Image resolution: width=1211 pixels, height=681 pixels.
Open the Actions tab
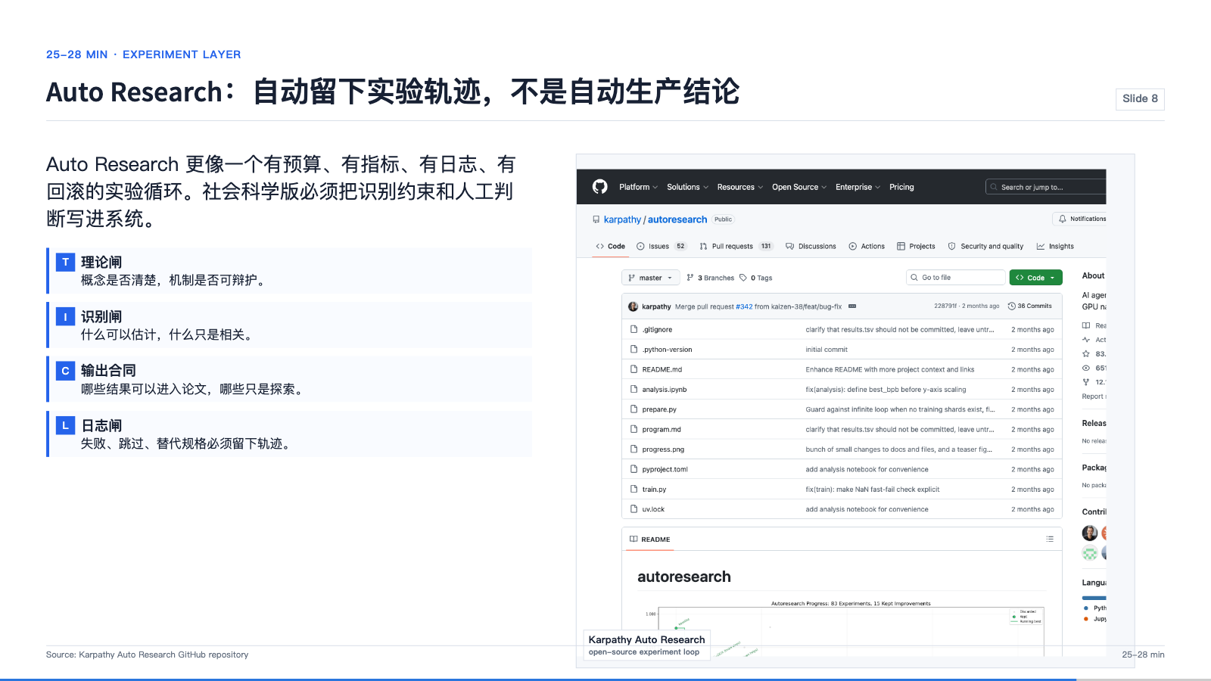(x=867, y=247)
